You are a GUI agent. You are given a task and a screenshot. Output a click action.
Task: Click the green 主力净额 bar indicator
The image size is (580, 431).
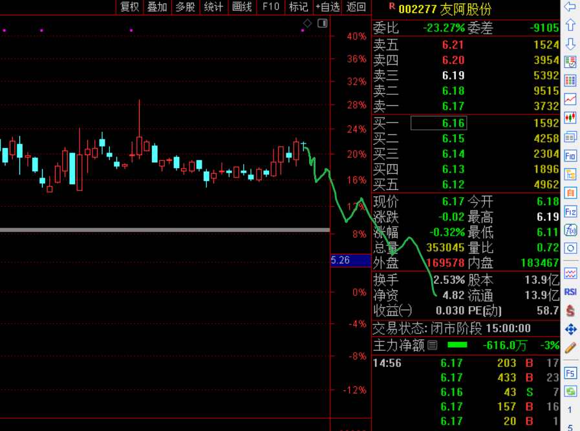coord(458,345)
